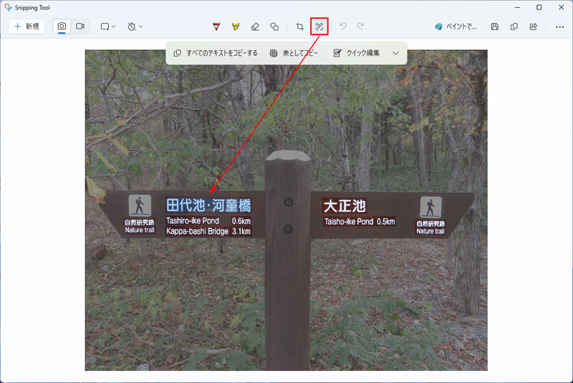
Task: Copy the snip to clipboard
Action: tap(514, 26)
